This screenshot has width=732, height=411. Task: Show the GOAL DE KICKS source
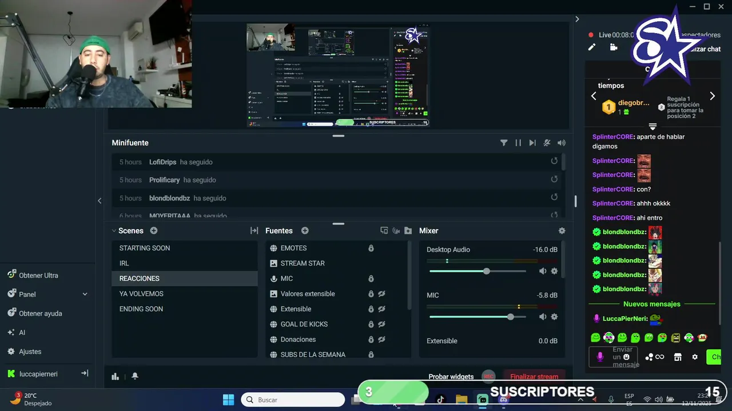[x=381, y=324]
